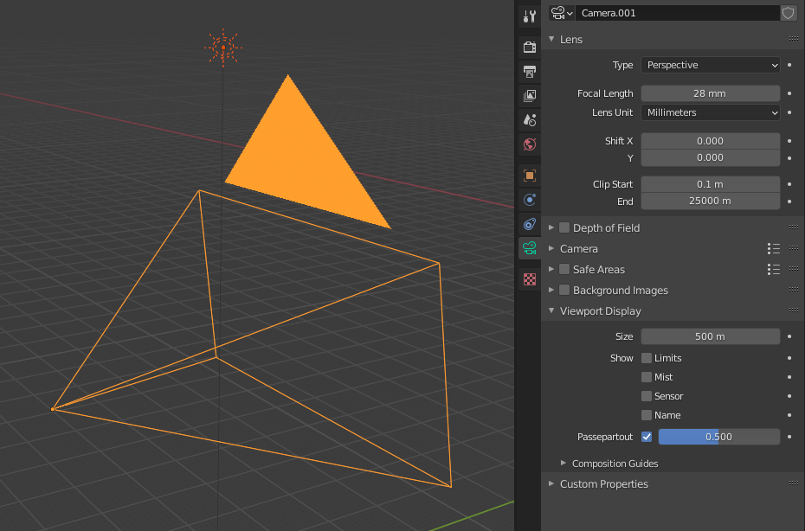Click the Shift X value field
Viewport: 805px width, 531px height.
pyautogui.click(x=710, y=141)
